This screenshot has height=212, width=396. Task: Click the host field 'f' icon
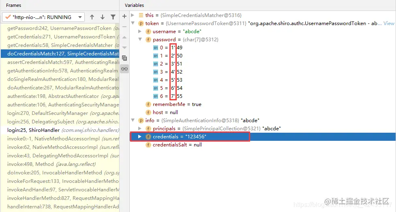pyautogui.click(x=148, y=112)
